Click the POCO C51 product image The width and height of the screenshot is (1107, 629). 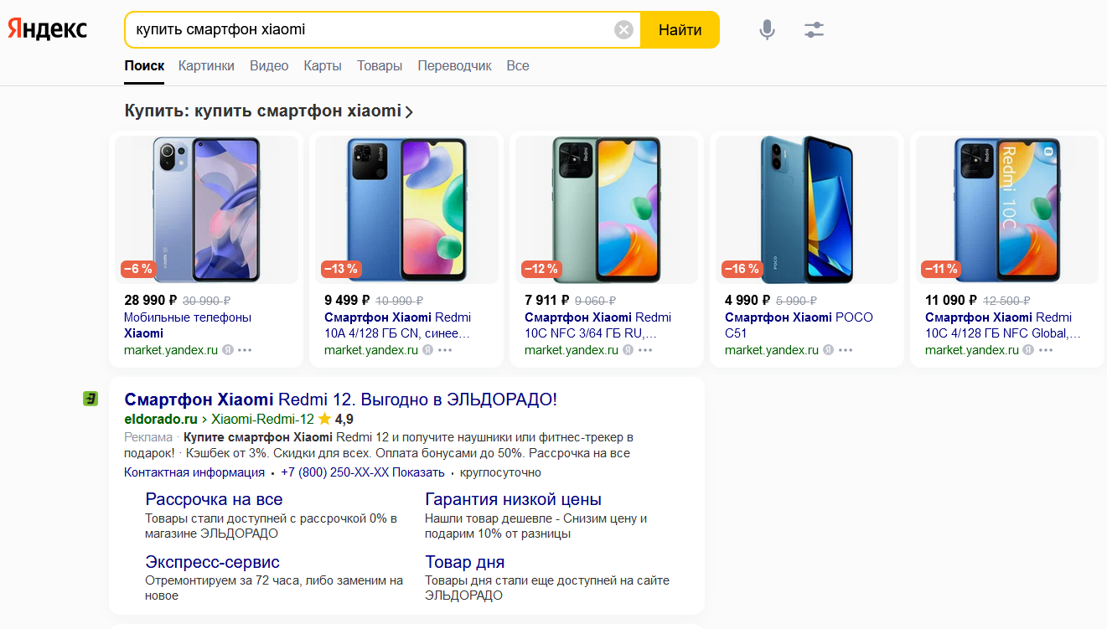coord(806,209)
